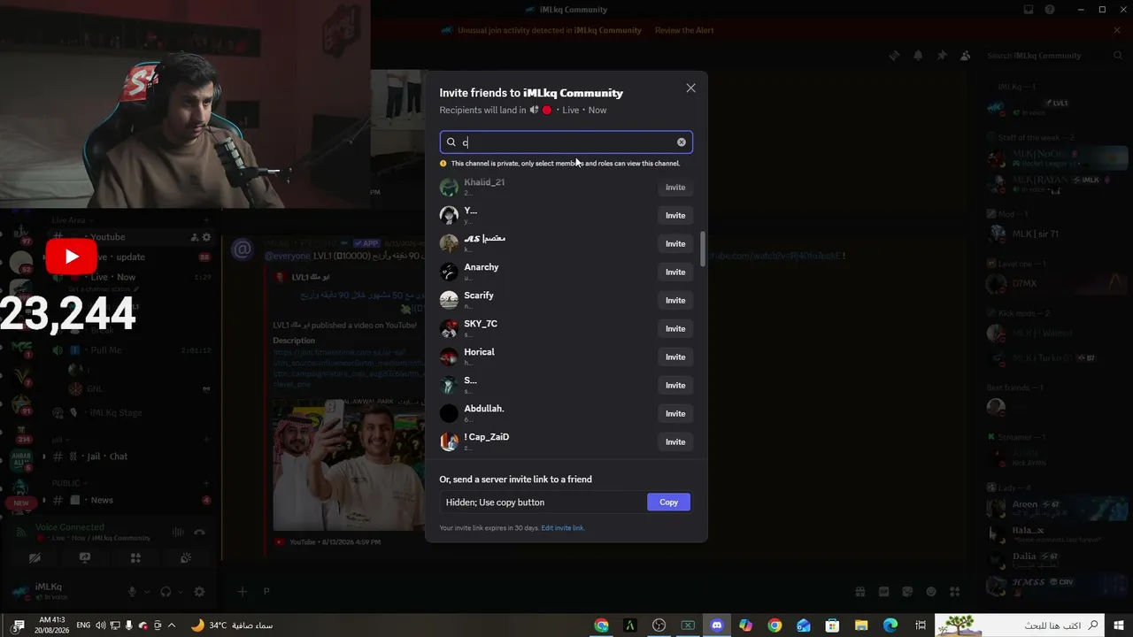Open the GIF picker

click(883, 592)
